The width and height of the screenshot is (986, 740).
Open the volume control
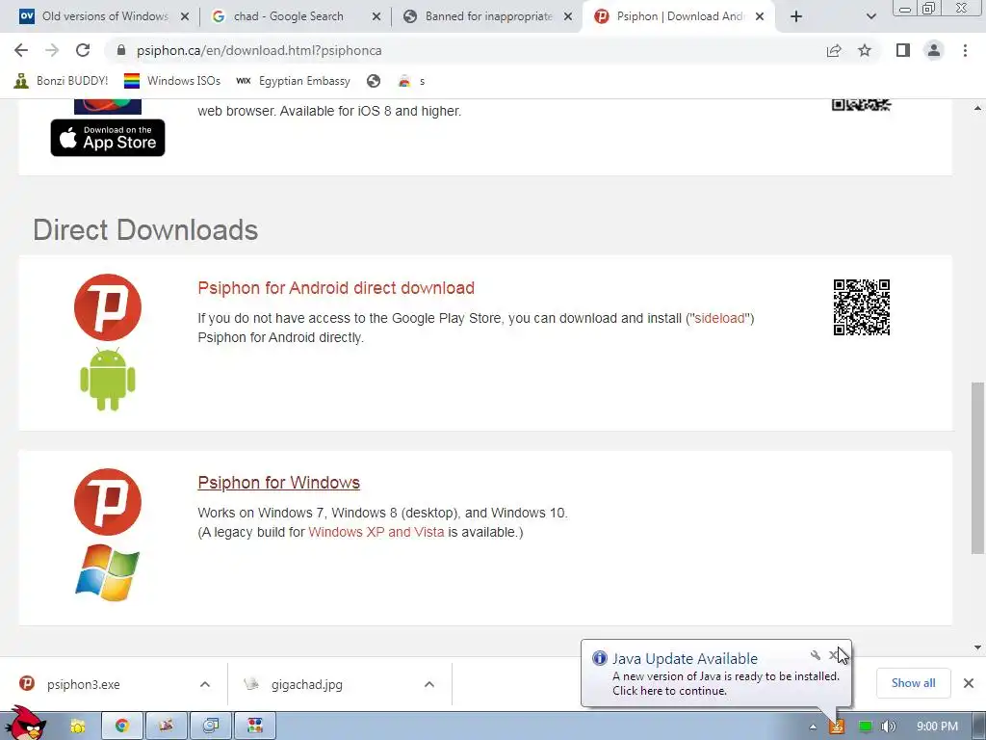888,727
